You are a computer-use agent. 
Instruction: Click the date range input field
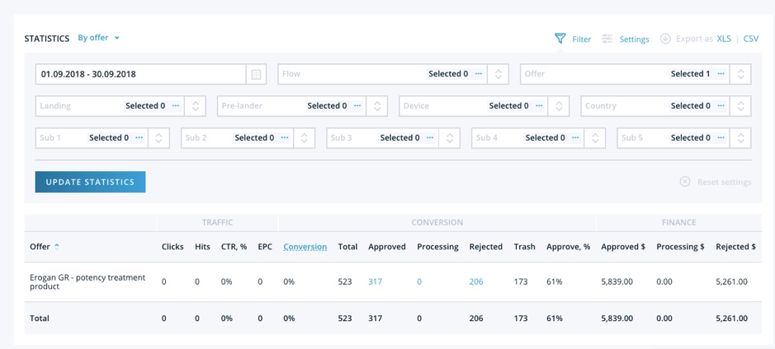click(x=141, y=74)
